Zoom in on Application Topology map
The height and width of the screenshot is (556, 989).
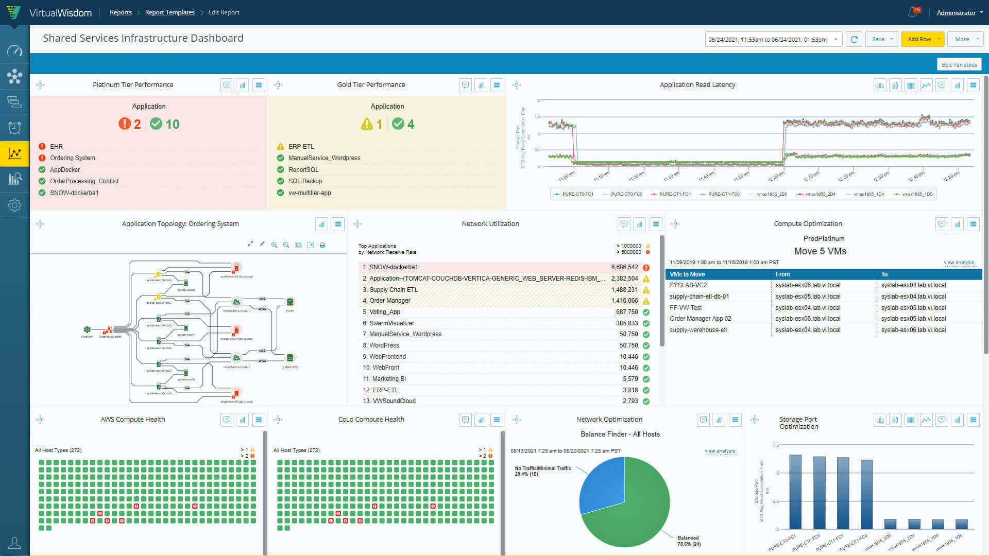coord(274,245)
